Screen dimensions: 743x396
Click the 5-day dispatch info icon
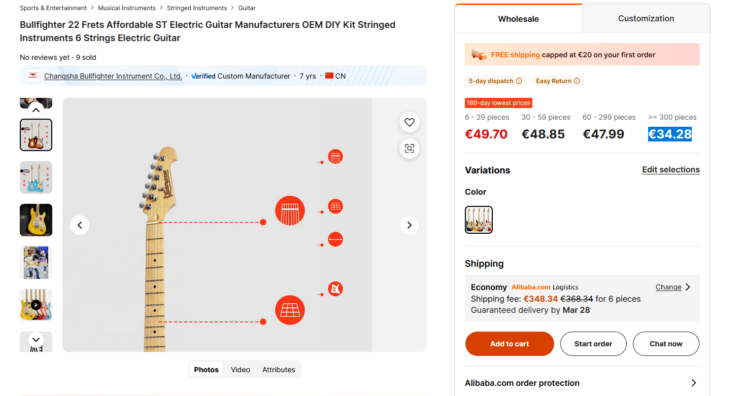pos(519,81)
